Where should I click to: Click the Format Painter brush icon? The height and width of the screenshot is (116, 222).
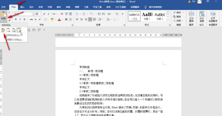point(10,20)
